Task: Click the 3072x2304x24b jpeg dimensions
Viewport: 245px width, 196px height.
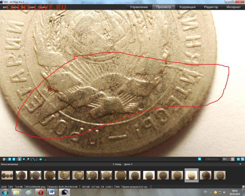Action: pos(36,187)
